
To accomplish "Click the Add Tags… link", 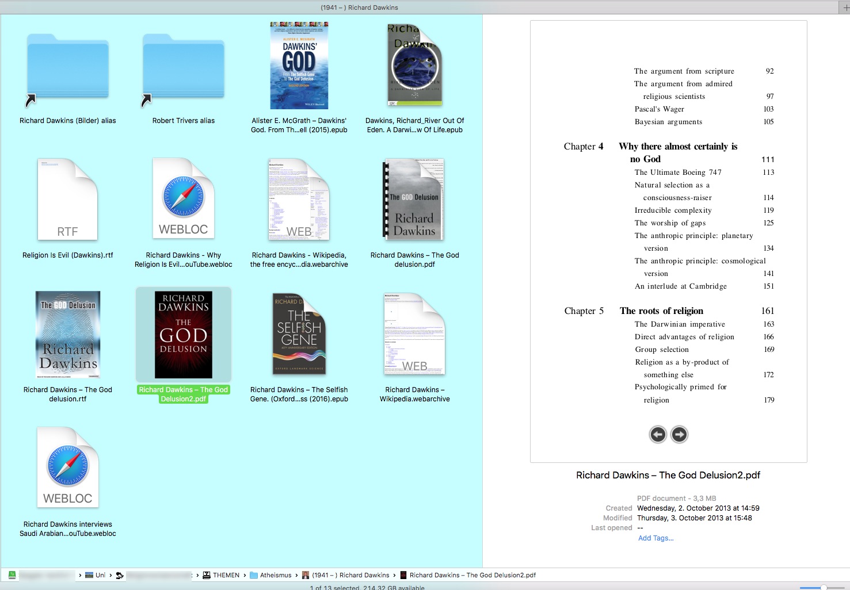I will [x=655, y=538].
